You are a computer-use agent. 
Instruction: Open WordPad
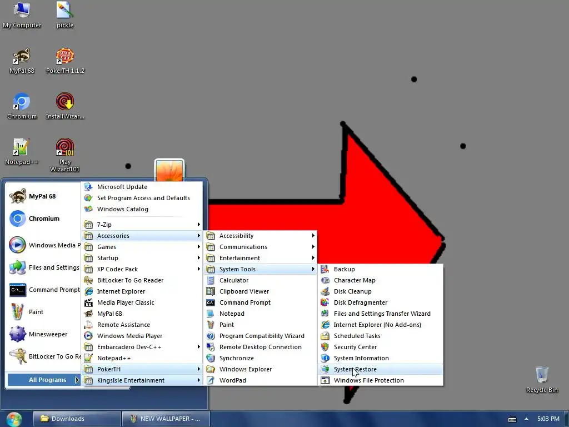260,380
